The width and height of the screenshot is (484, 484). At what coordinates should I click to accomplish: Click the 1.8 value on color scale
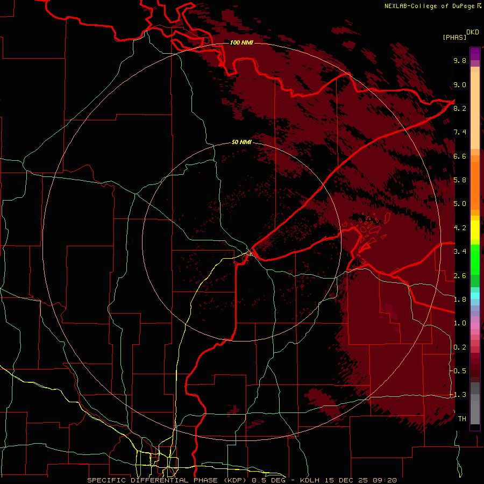point(460,300)
